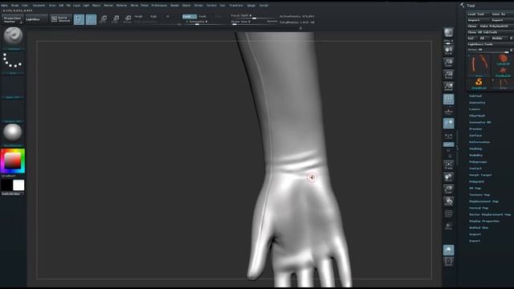This screenshot has height=289, width=514.
Task: Select the Cylinder3D tool thumbnail
Action: (503, 59)
